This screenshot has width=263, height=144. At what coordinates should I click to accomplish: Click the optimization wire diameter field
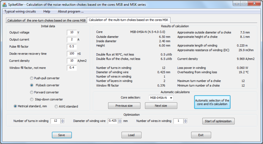pos(113,121)
